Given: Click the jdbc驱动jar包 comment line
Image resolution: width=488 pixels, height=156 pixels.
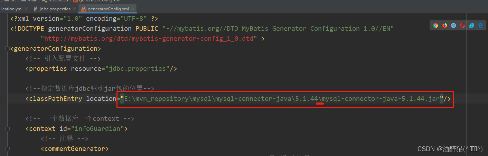Looking at the screenshot, I should click(x=90, y=89).
